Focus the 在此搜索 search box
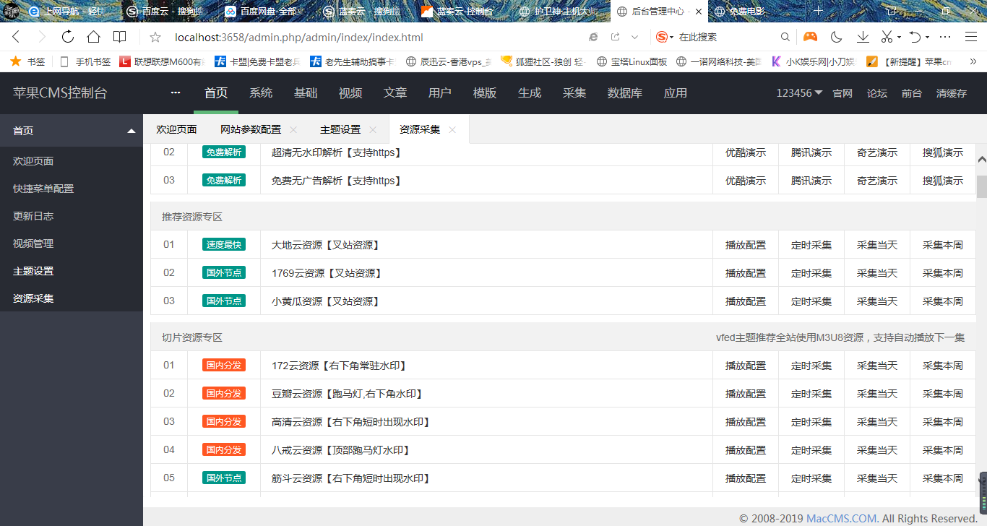This screenshot has width=987, height=526. (x=726, y=37)
